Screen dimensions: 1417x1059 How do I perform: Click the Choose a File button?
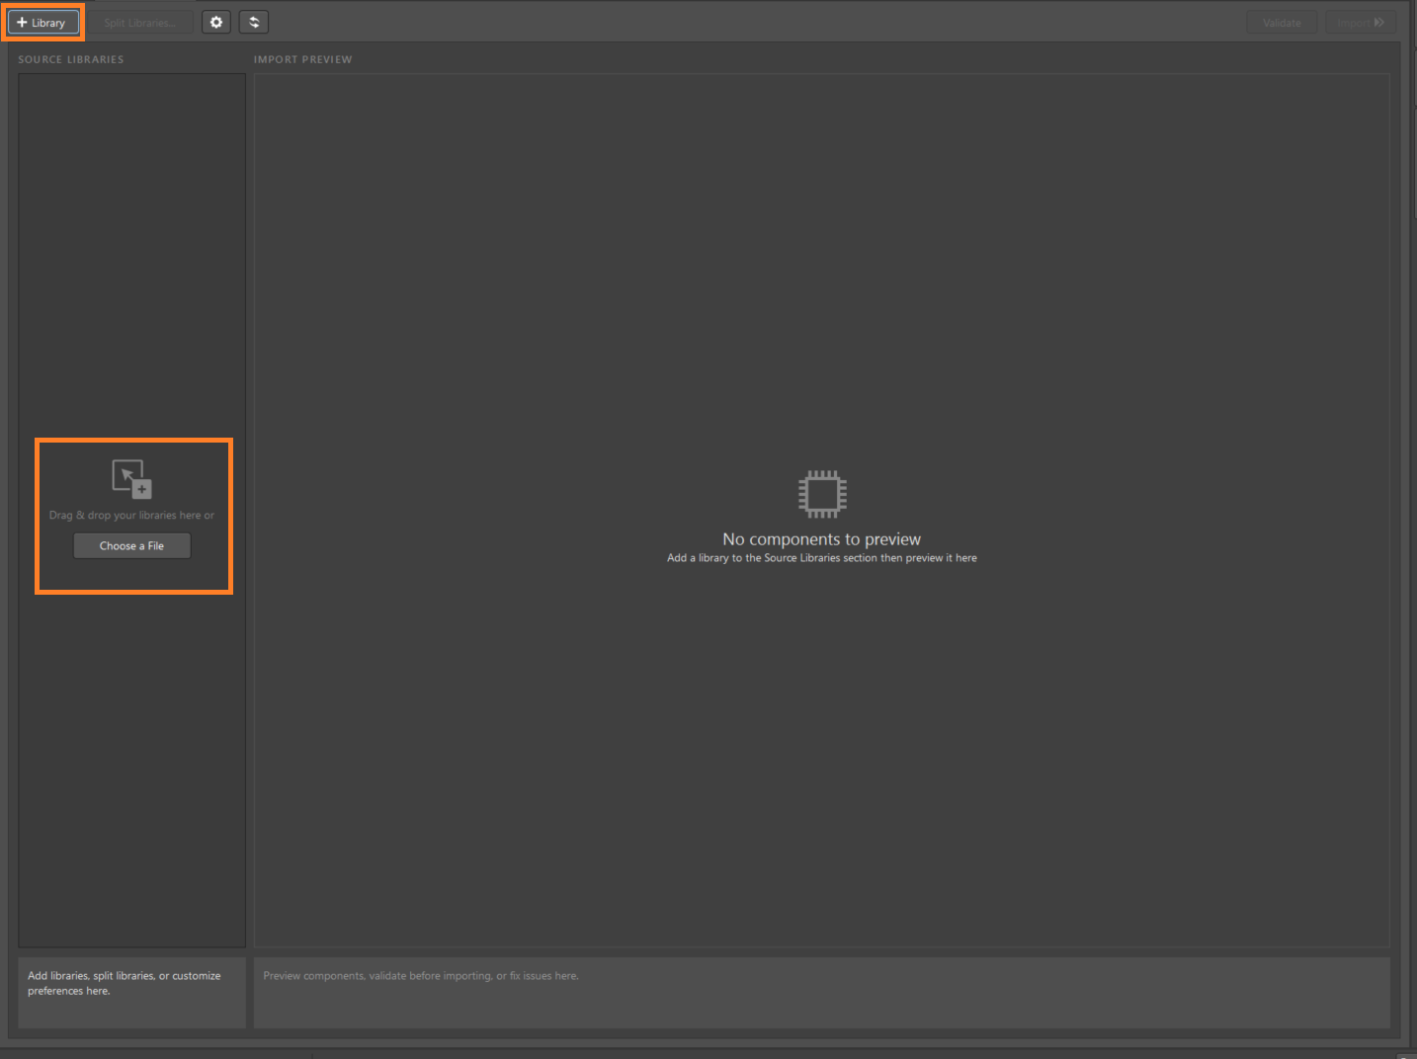[131, 544]
